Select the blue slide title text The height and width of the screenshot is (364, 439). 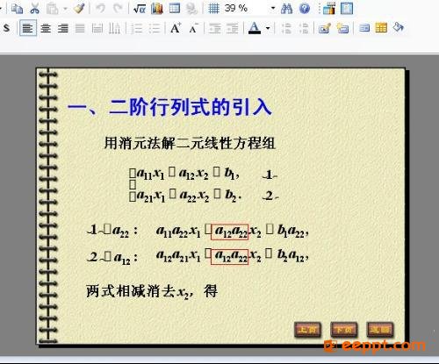pos(169,107)
